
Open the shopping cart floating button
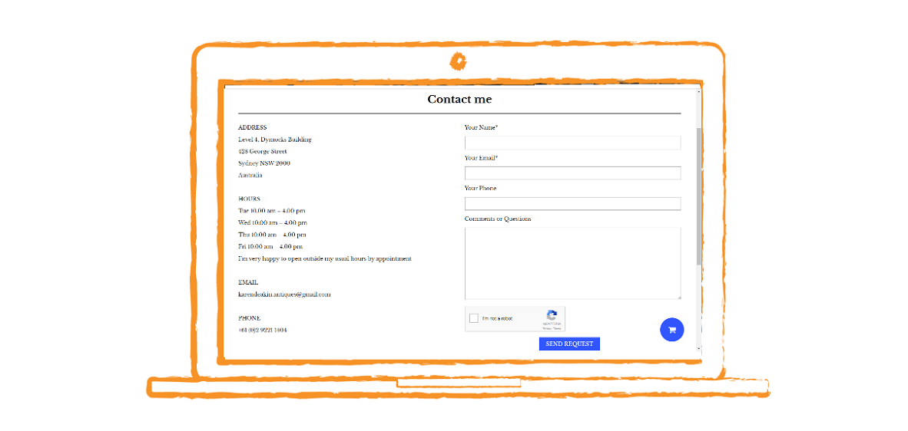[671, 330]
